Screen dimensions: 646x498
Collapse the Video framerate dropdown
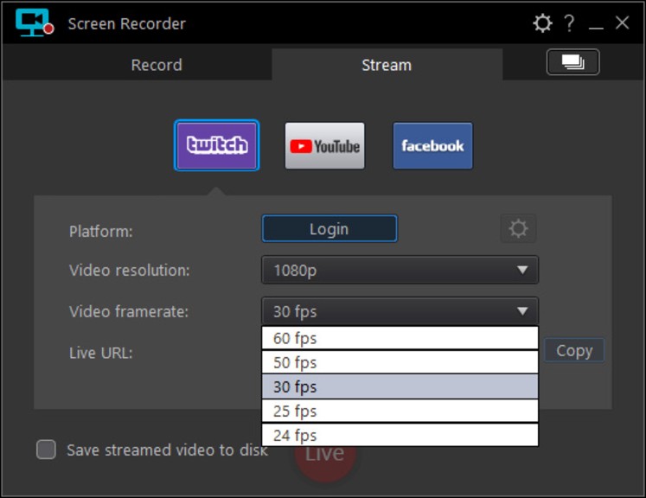pyautogui.click(x=400, y=311)
